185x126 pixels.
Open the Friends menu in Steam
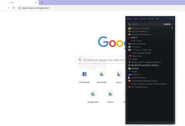coord(142,19)
